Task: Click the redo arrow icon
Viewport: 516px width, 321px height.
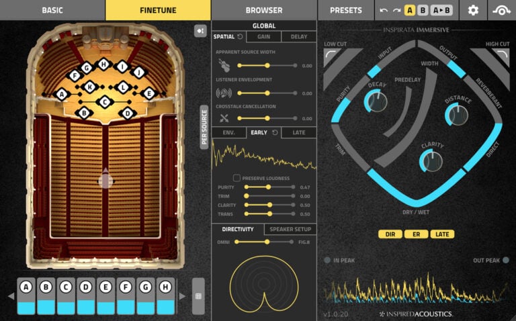Action: tap(396, 11)
